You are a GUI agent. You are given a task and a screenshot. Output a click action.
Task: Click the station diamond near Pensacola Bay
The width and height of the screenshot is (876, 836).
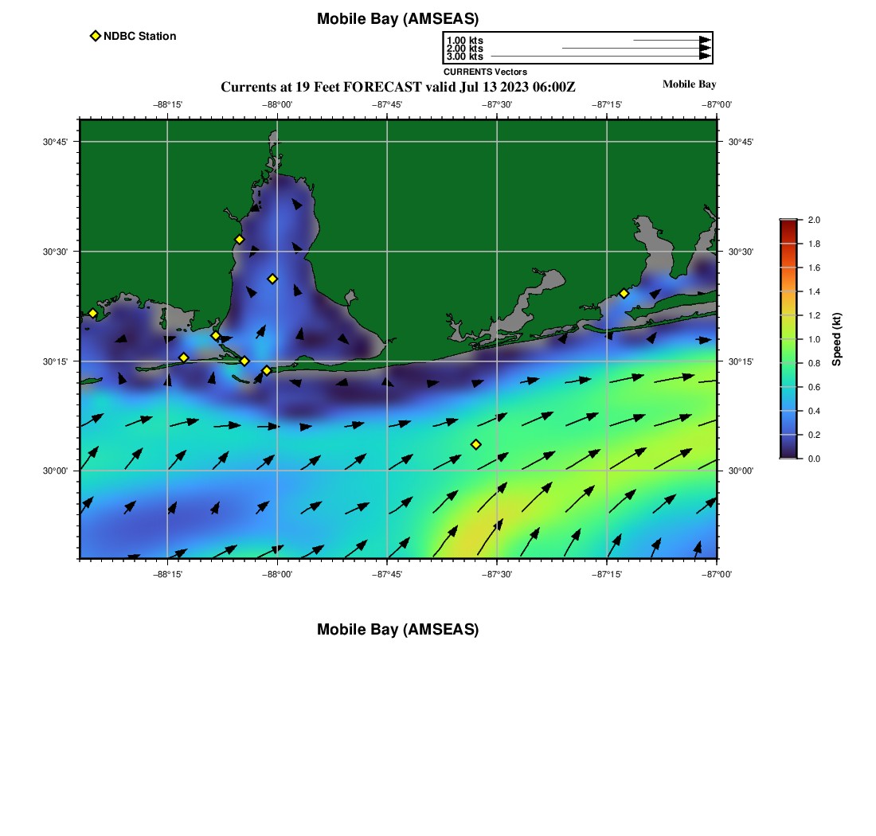(624, 293)
